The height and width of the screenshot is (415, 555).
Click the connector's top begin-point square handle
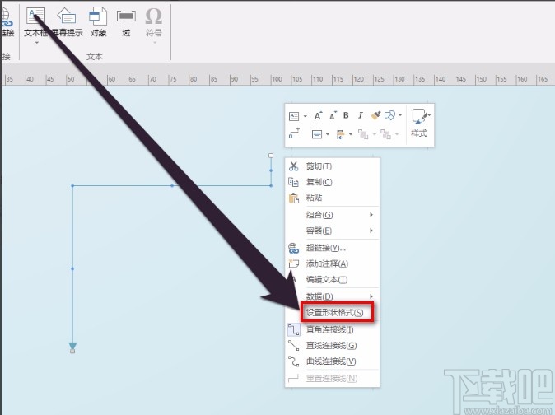pyautogui.click(x=271, y=156)
